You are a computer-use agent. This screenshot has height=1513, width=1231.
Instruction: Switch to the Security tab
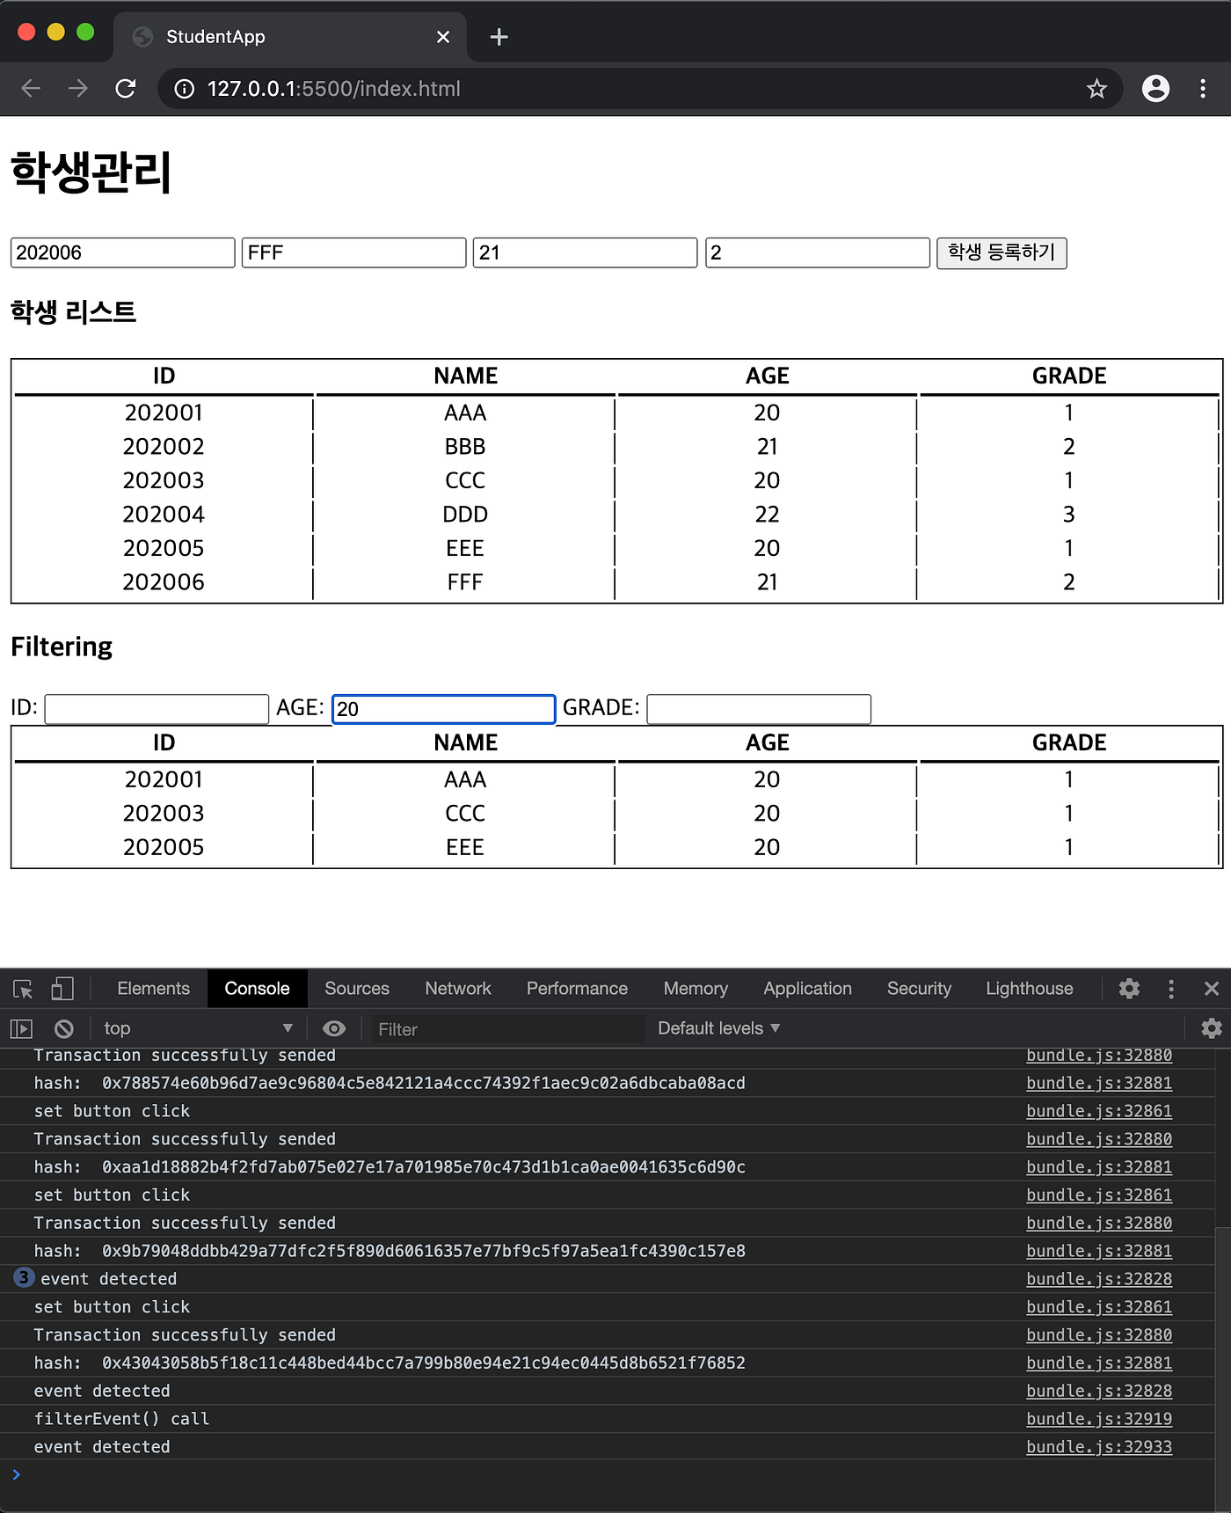(x=919, y=989)
